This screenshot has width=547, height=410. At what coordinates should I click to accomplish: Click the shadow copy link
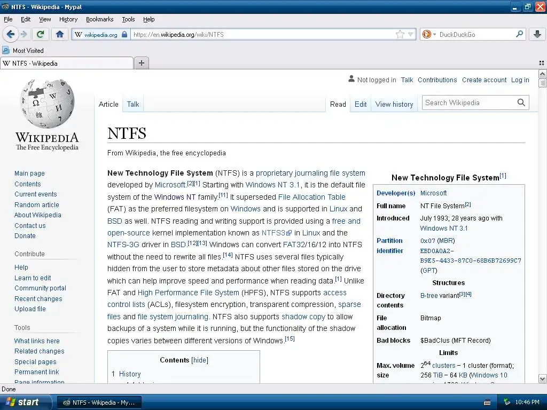point(303,317)
